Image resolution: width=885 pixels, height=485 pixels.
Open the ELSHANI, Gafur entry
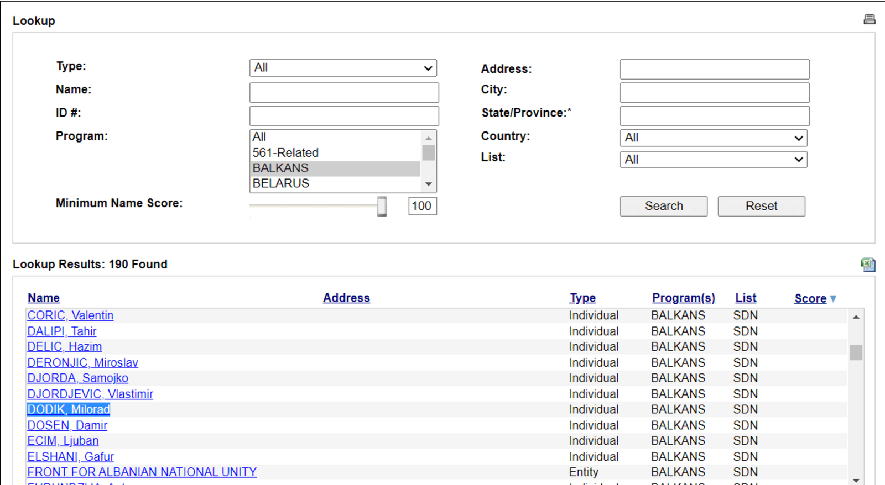coord(71,457)
